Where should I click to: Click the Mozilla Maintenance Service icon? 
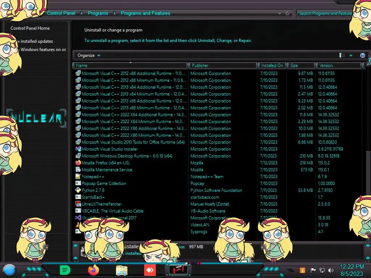click(78, 169)
